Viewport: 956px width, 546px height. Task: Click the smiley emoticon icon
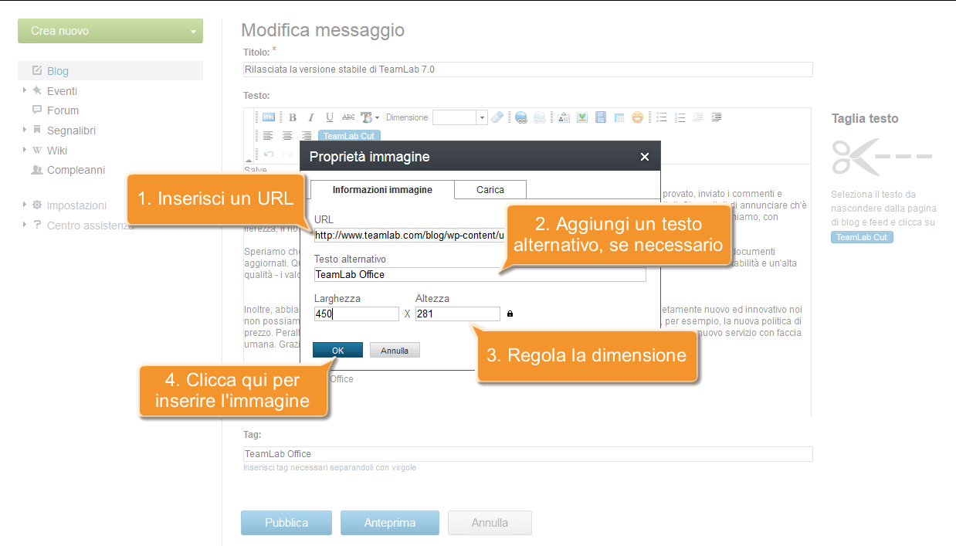[x=637, y=117]
